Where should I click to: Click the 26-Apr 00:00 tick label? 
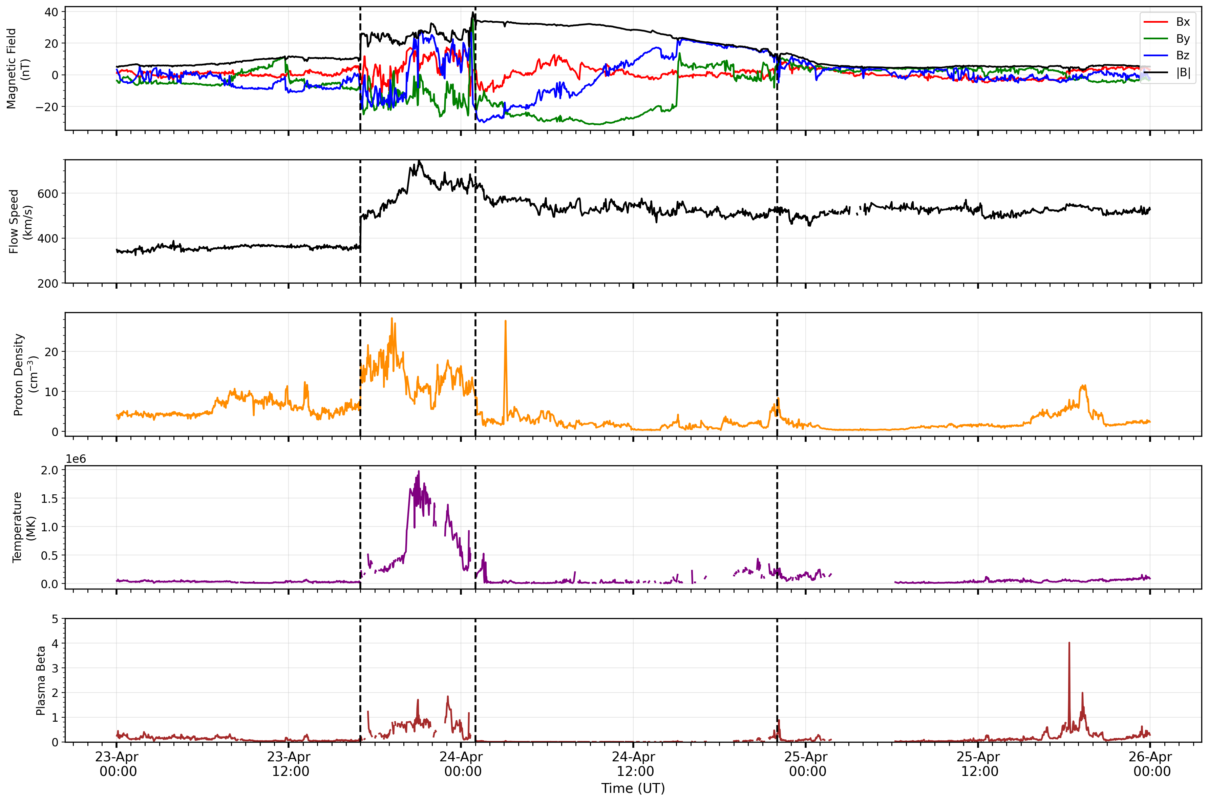click(1151, 764)
